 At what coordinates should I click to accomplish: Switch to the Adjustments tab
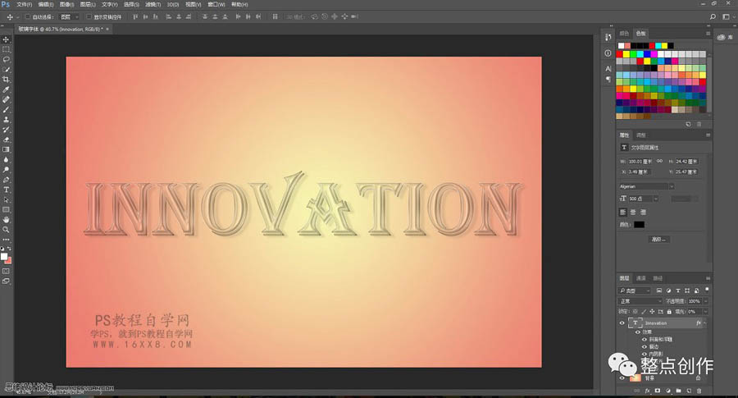[x=641, y=135]
